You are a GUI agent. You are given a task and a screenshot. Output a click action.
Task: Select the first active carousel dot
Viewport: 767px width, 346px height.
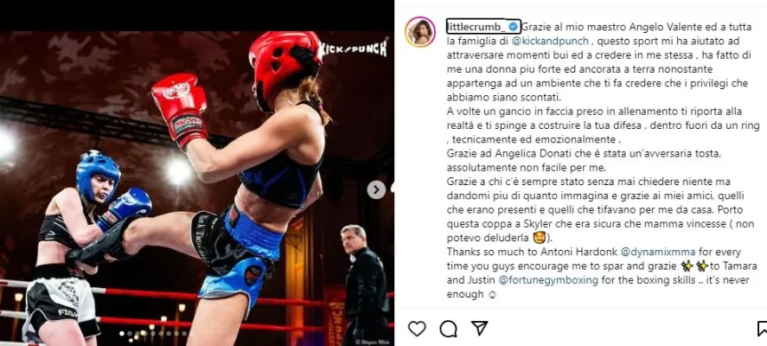click(x=121, y=333)
